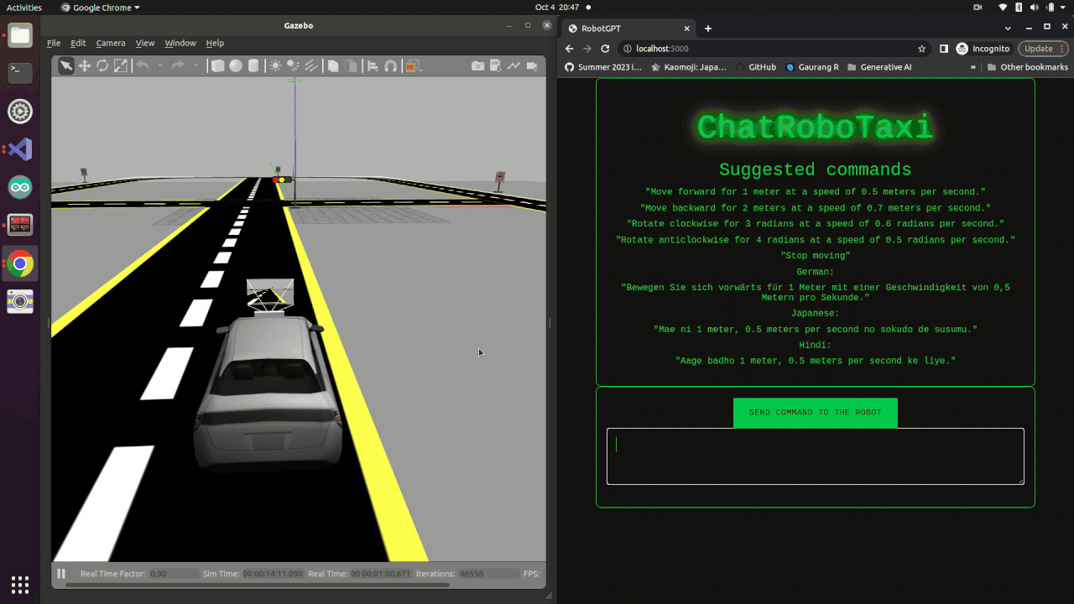Open the Summer 2023 bookmark
This screenshot has height=604, width=1074.
click(603, 67)
